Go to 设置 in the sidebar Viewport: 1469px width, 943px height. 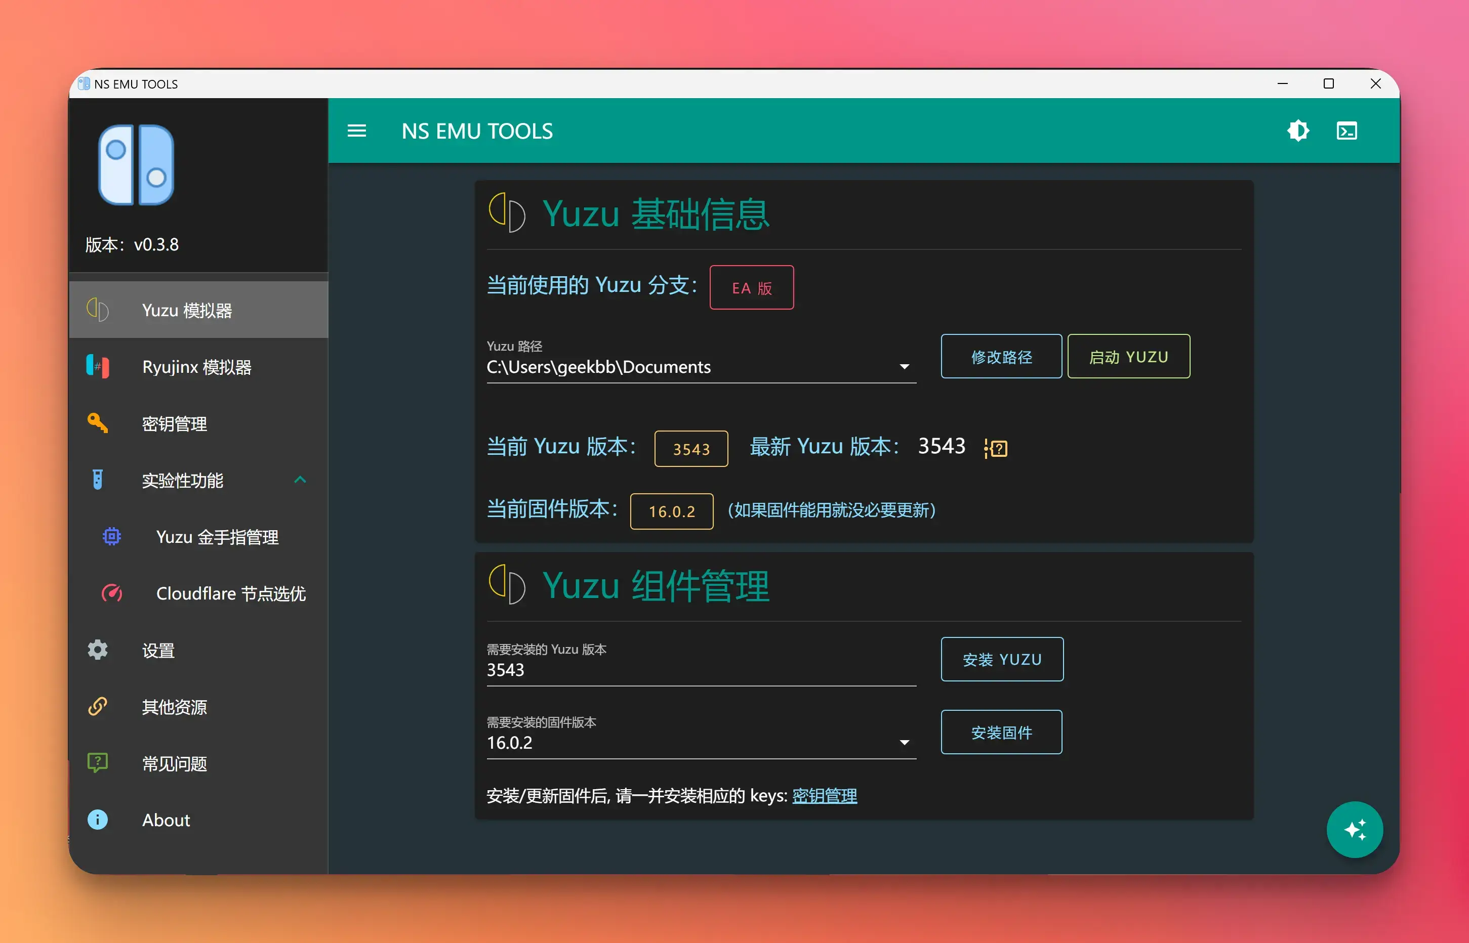[158, 650]
